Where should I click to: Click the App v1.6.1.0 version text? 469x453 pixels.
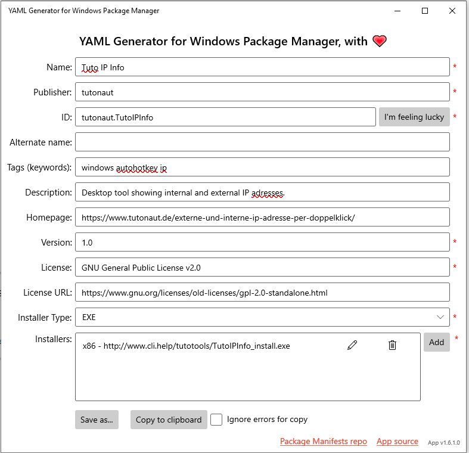click(443, 442)
